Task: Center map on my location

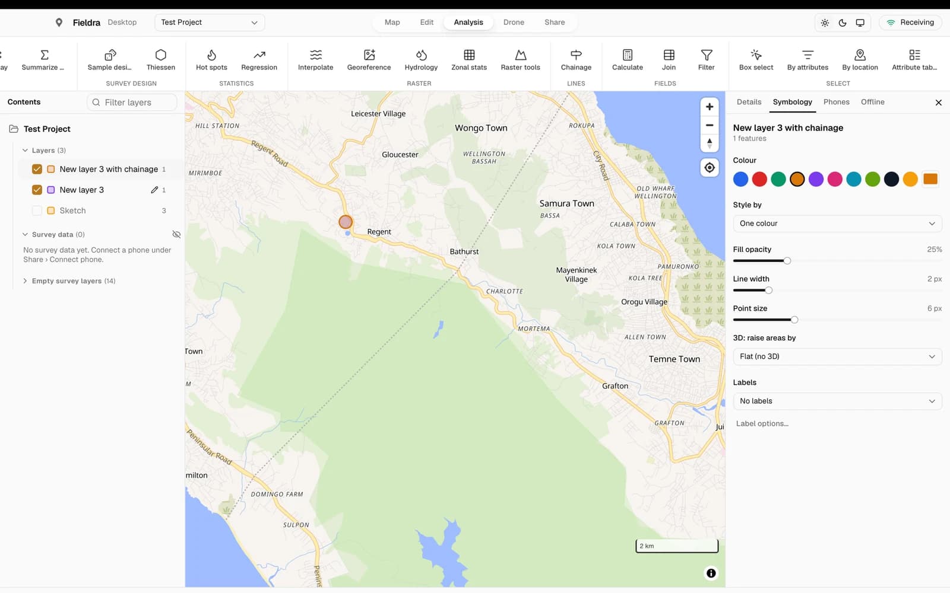Action: click(x=710, y=168)
